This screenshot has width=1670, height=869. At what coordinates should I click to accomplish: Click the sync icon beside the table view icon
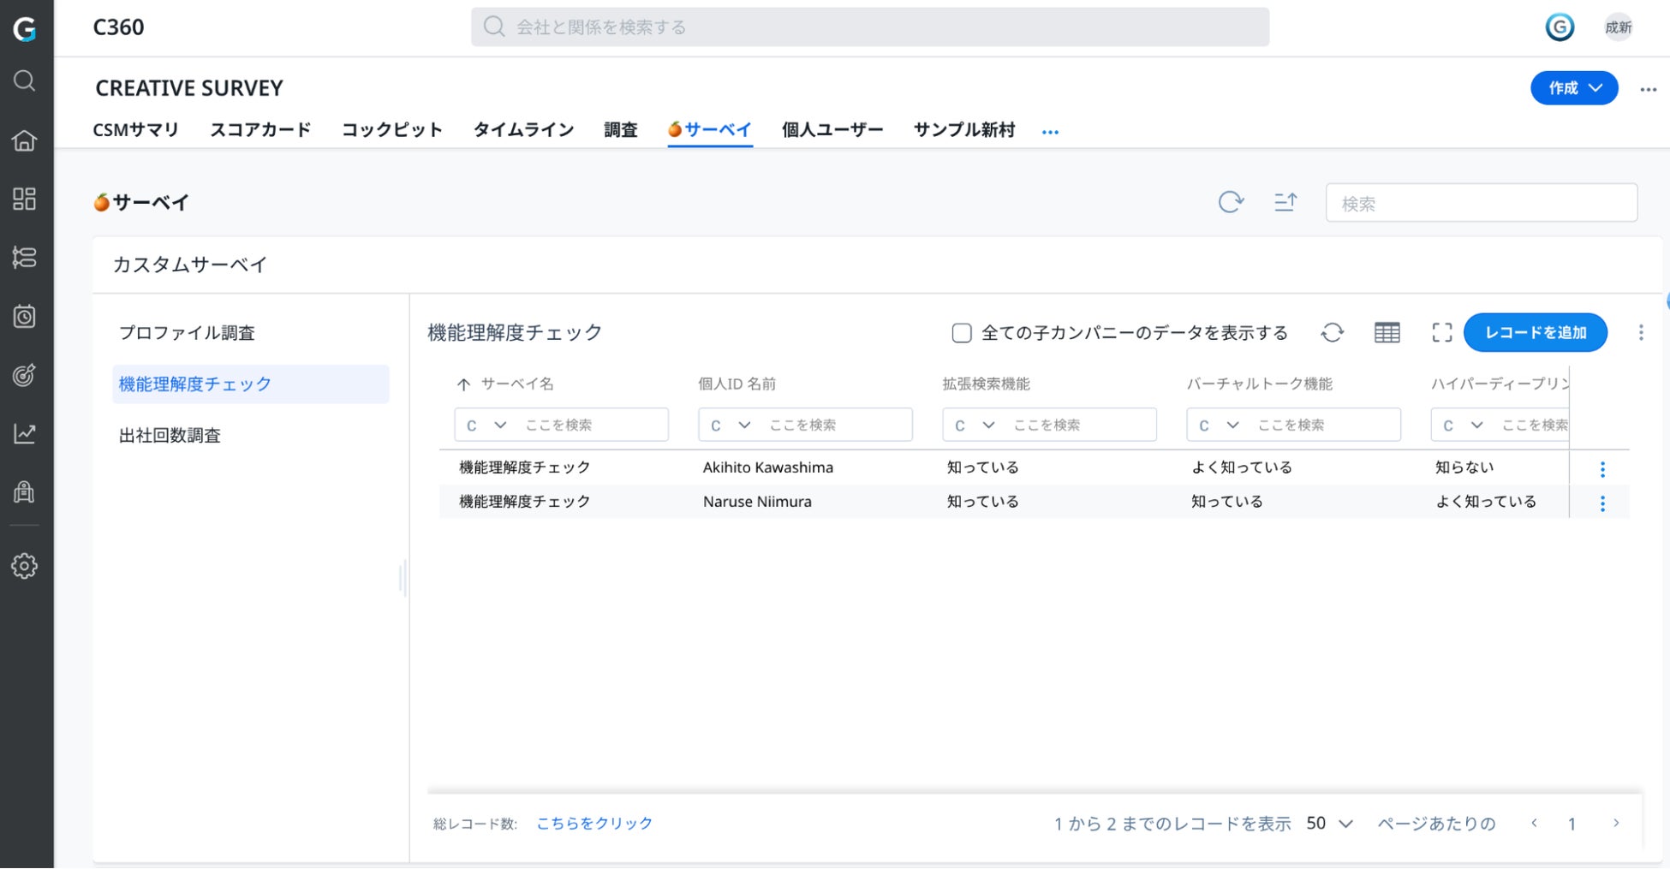[x=1332, y=332]
